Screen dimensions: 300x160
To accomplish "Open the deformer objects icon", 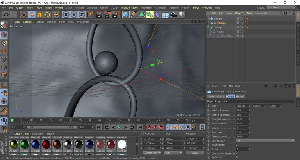I will (157, 15).
